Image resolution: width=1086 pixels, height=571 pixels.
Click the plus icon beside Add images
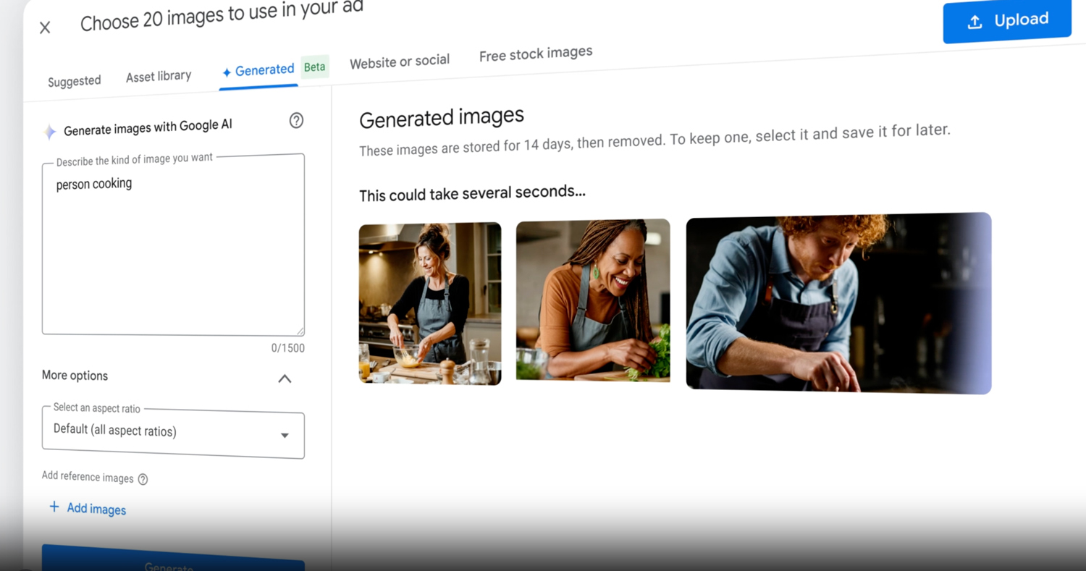54,507
